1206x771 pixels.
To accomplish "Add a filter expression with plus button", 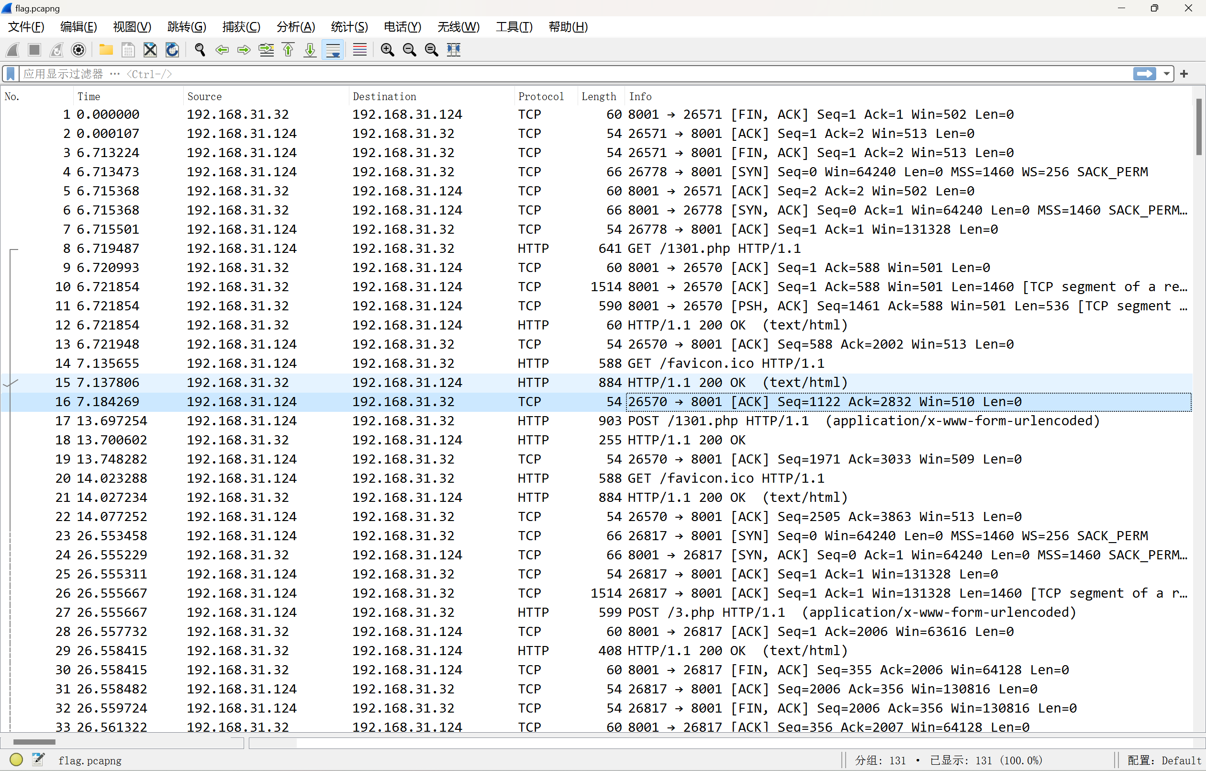I will pyautogui.click(x=1184, y=74).
